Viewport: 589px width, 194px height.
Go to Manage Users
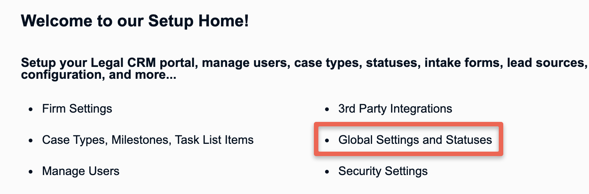point(81,171)
